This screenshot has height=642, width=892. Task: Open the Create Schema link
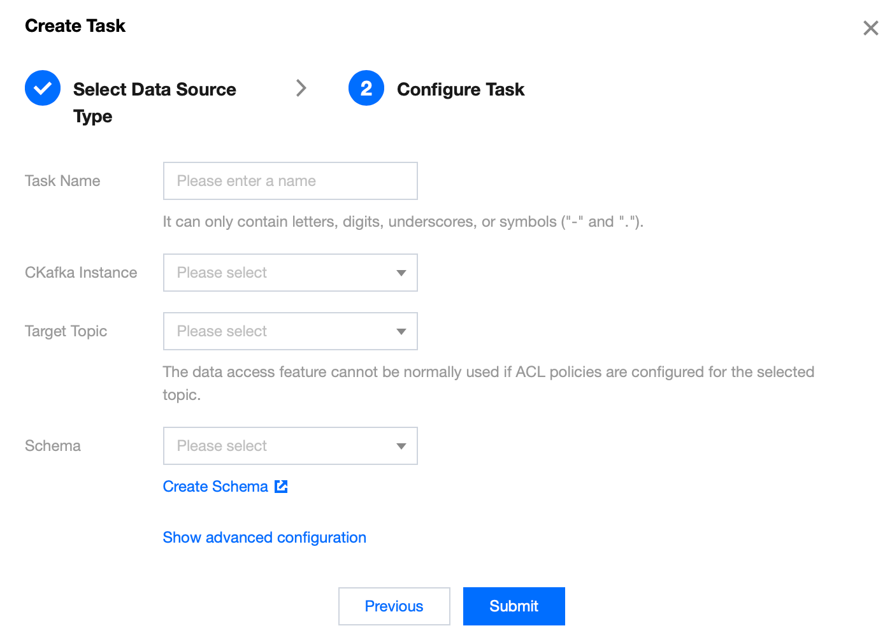(215, 487)
